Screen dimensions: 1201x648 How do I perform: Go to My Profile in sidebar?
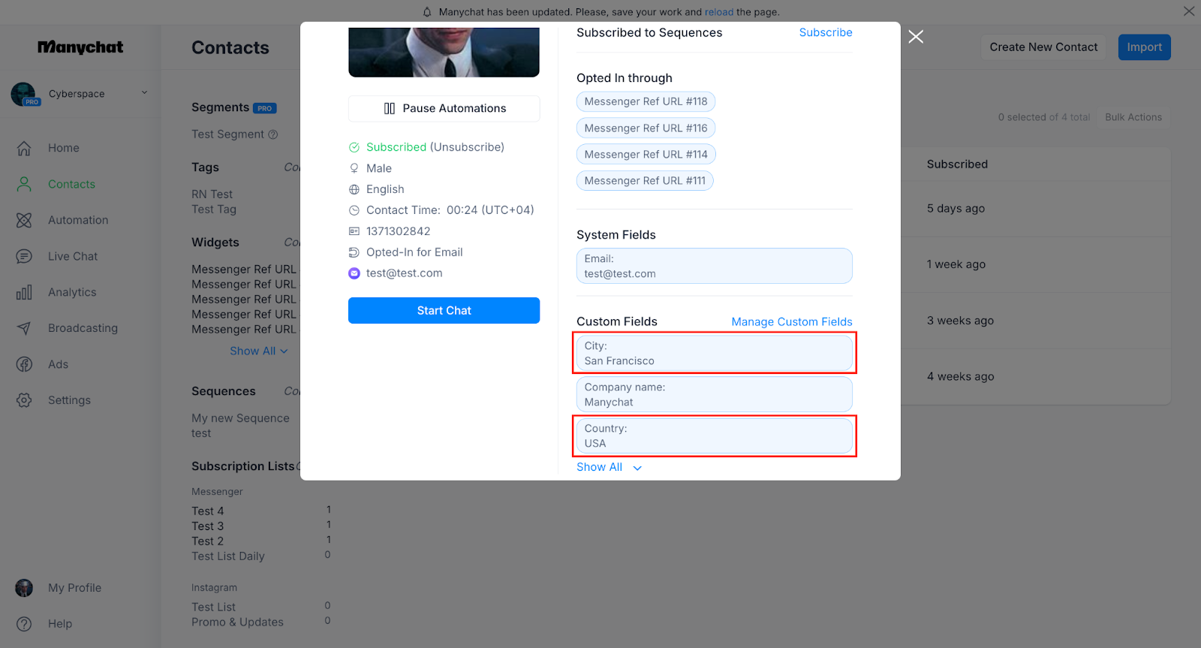coord(74,588)
